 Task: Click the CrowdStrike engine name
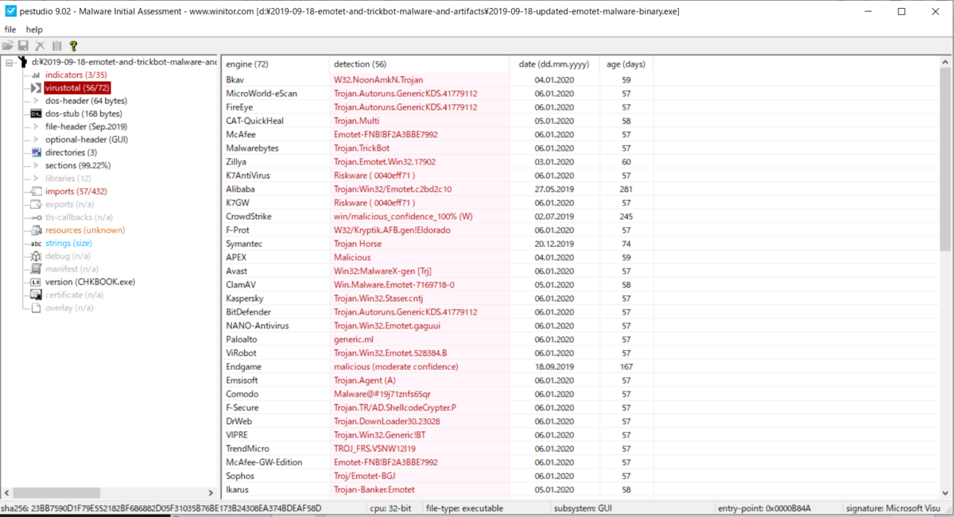(x=248, y=217)
